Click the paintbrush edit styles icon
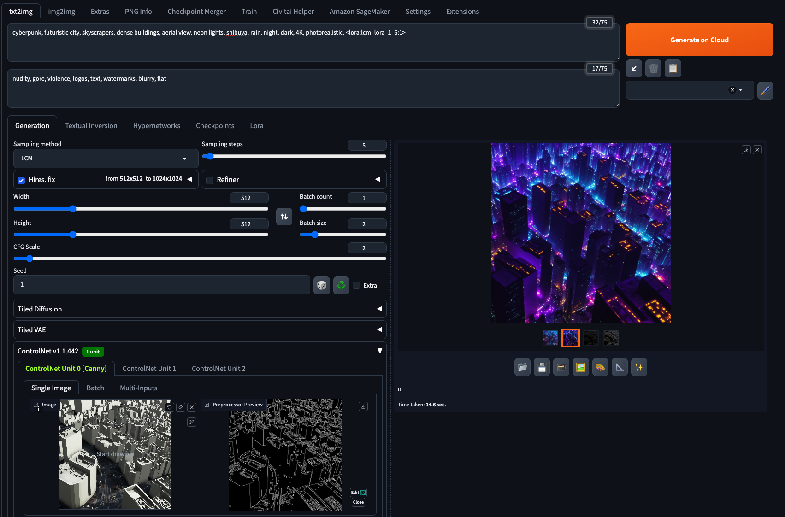This screenshot has width=785, height=517. 765,90
